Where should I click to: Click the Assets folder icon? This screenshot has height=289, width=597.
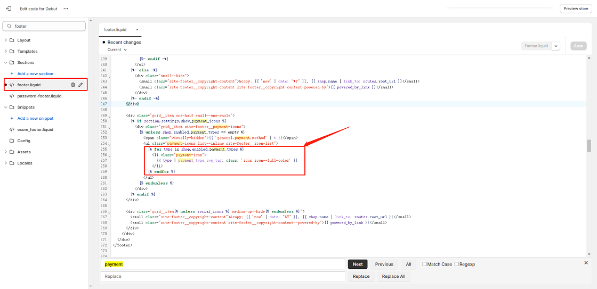point(12,152)
